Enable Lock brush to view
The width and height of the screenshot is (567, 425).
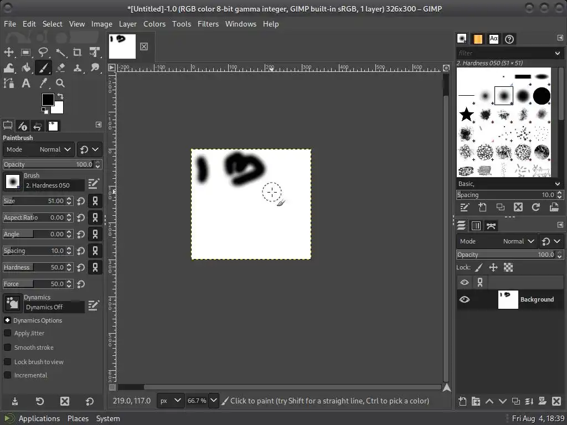(x=7, y=362)
